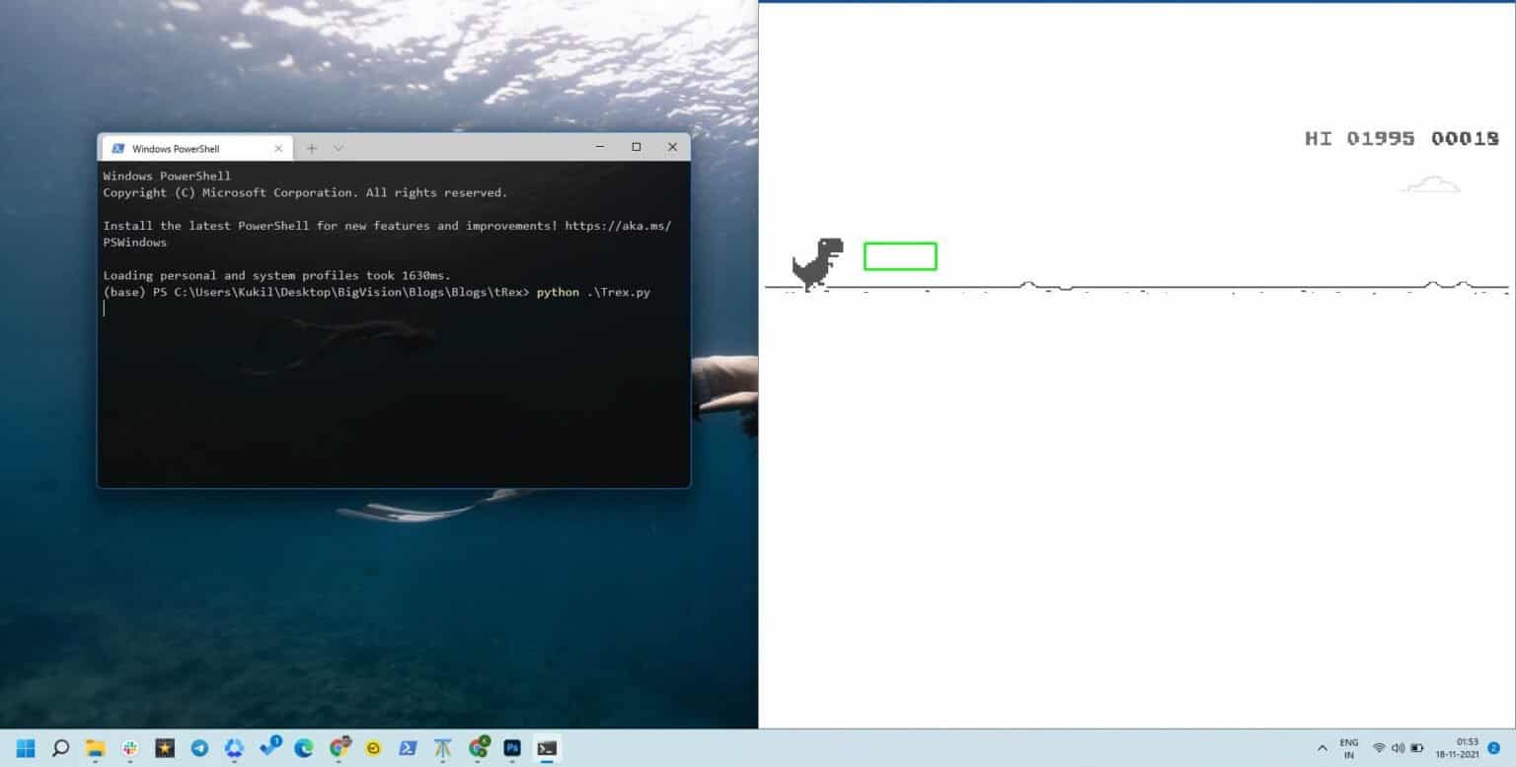This screenshot has width=1516, height=767.
Task: Open Chrome with profile photo badge
Action: [x=340, y=748]
